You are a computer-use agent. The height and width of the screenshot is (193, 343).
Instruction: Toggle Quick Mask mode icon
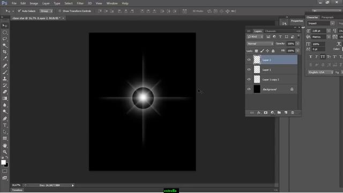[5, 171]
